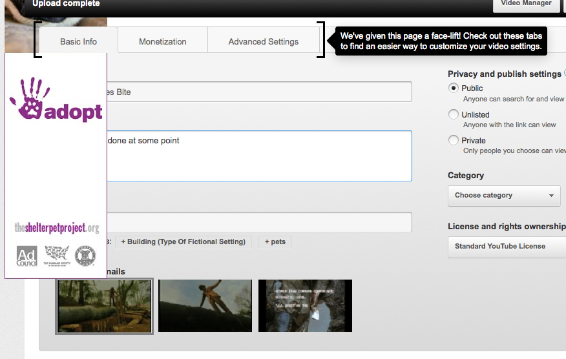Click the video title input field

pos(259,92)
